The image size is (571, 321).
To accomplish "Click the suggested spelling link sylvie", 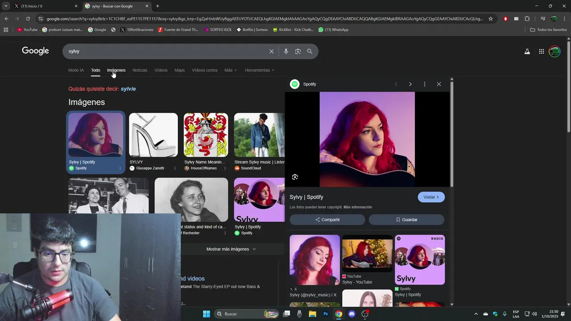I will click(128, 89).
